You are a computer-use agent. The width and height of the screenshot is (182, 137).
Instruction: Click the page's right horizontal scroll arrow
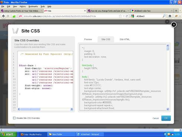[x=181, y=130]
